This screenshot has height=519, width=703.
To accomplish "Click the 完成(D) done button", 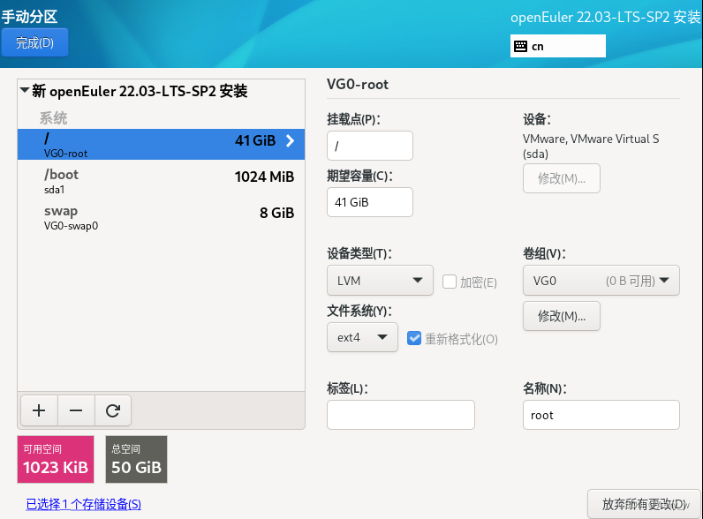I will (x=34, y=42).
